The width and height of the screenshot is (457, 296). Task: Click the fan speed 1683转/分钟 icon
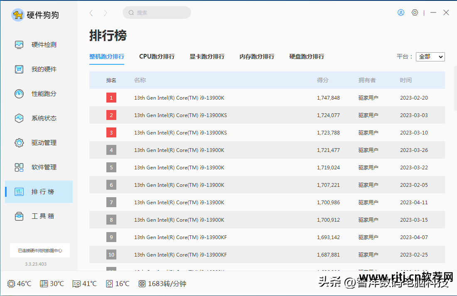click(142, 284)
